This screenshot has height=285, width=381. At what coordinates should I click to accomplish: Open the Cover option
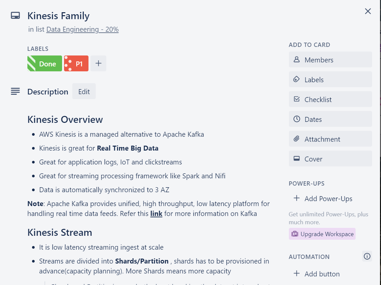tap(330, 159)
